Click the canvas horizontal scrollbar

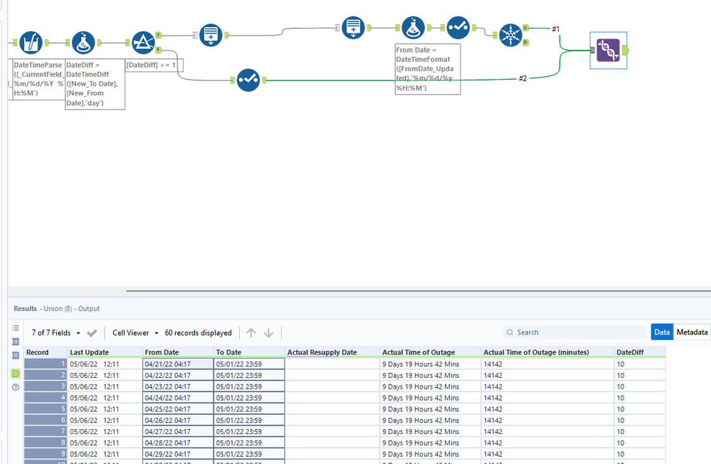coord(418,291)
